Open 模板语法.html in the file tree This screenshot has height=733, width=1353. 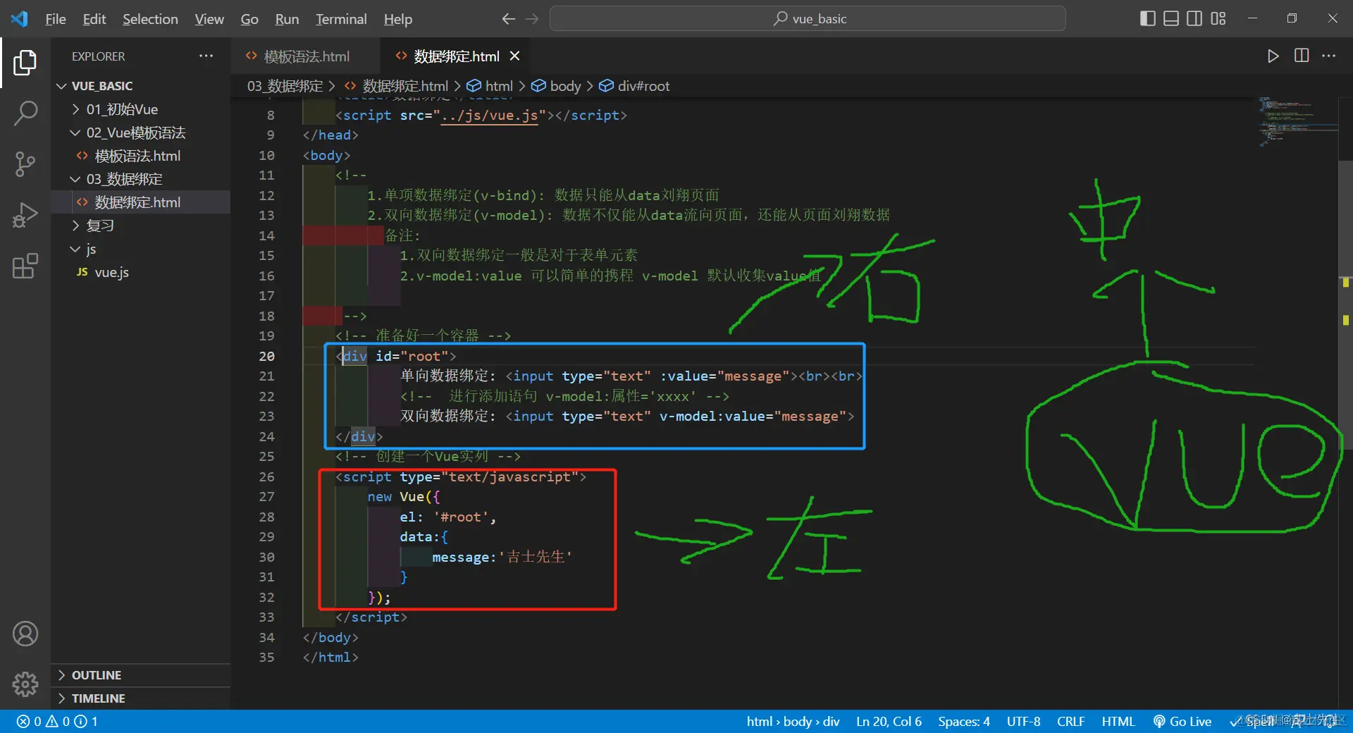tap(141, 156)
